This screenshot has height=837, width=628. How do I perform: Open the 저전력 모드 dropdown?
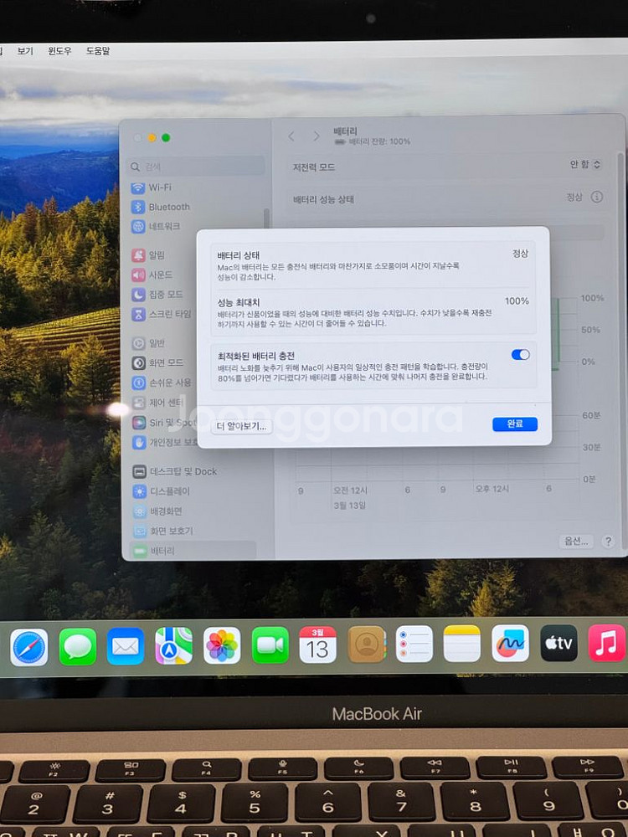coord(585,164)
